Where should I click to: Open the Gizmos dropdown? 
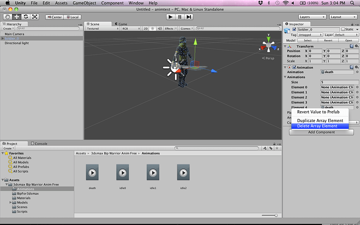pos(187,29)
